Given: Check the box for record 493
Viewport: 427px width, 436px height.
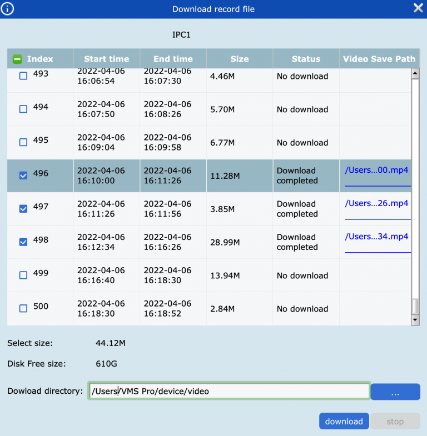Looking at the screenshot, I should (23, 76).
